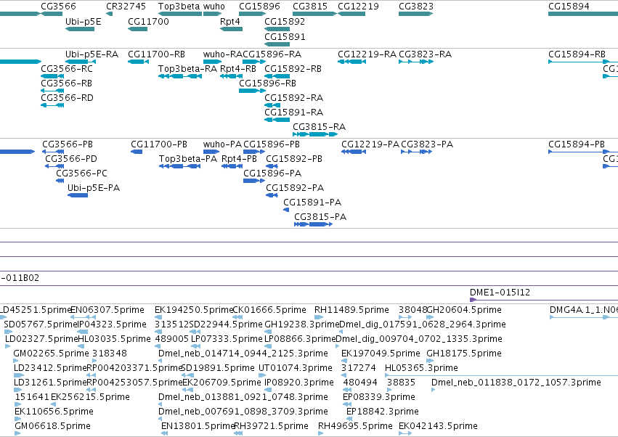Select the CG3815 gene label
This screenshot has width=618, height=437.
[310, 7]
